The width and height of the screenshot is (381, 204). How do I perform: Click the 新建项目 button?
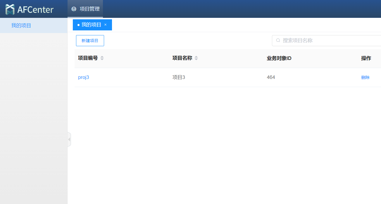[90, 41]
